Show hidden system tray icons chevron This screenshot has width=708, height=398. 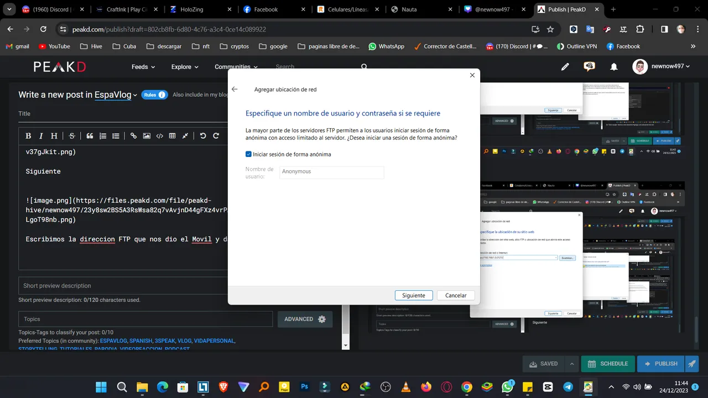[611, 387]
